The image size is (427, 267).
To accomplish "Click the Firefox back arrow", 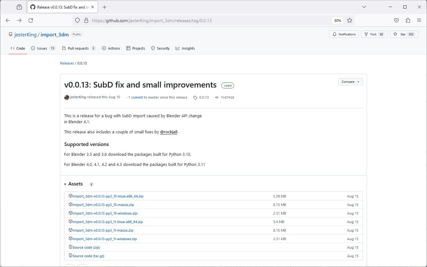I will coord(8,20).
